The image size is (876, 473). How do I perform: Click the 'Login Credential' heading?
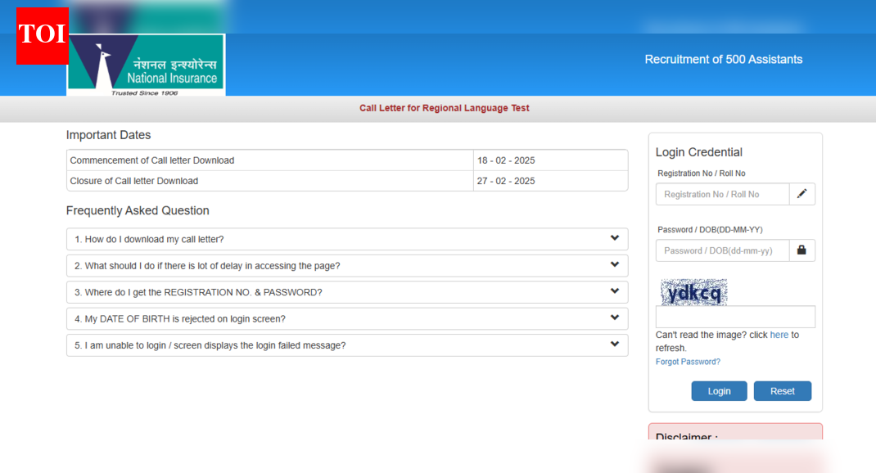click(699, 152)
